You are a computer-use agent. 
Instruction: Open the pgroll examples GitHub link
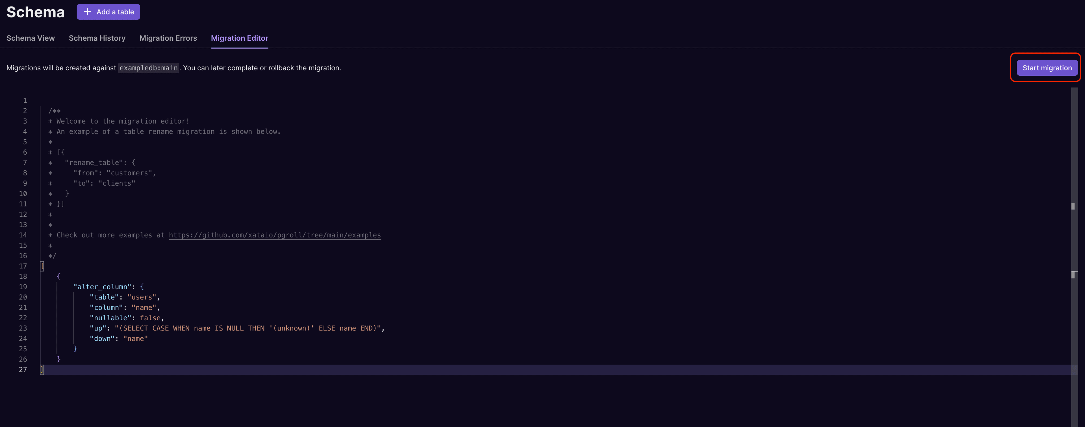[275, 235]
